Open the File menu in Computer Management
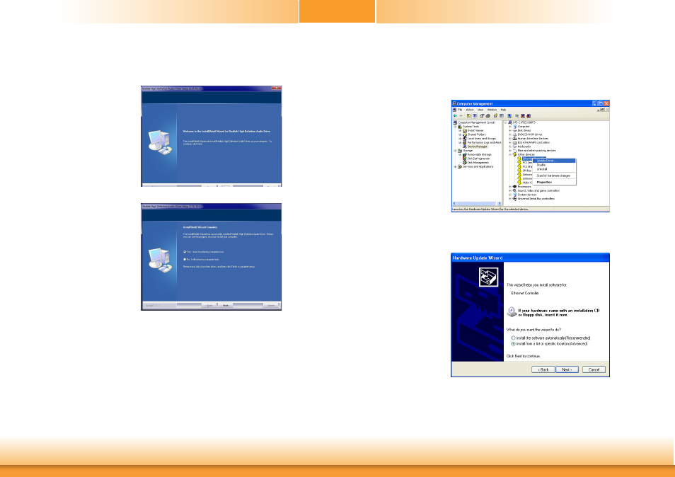This screenshot has width=675, height=477. point(460,110)
